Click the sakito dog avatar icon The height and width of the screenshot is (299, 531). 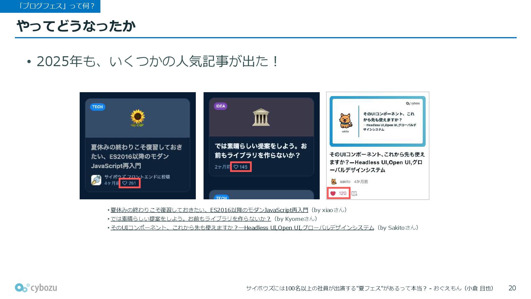(334, 182)
